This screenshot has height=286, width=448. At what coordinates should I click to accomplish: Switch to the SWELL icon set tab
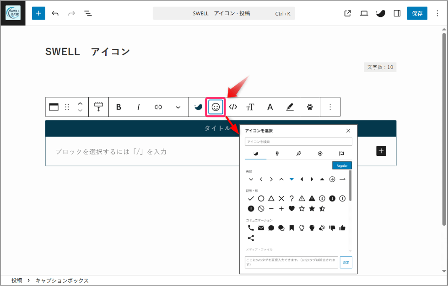pyautogui.click(x=256, y=154)
